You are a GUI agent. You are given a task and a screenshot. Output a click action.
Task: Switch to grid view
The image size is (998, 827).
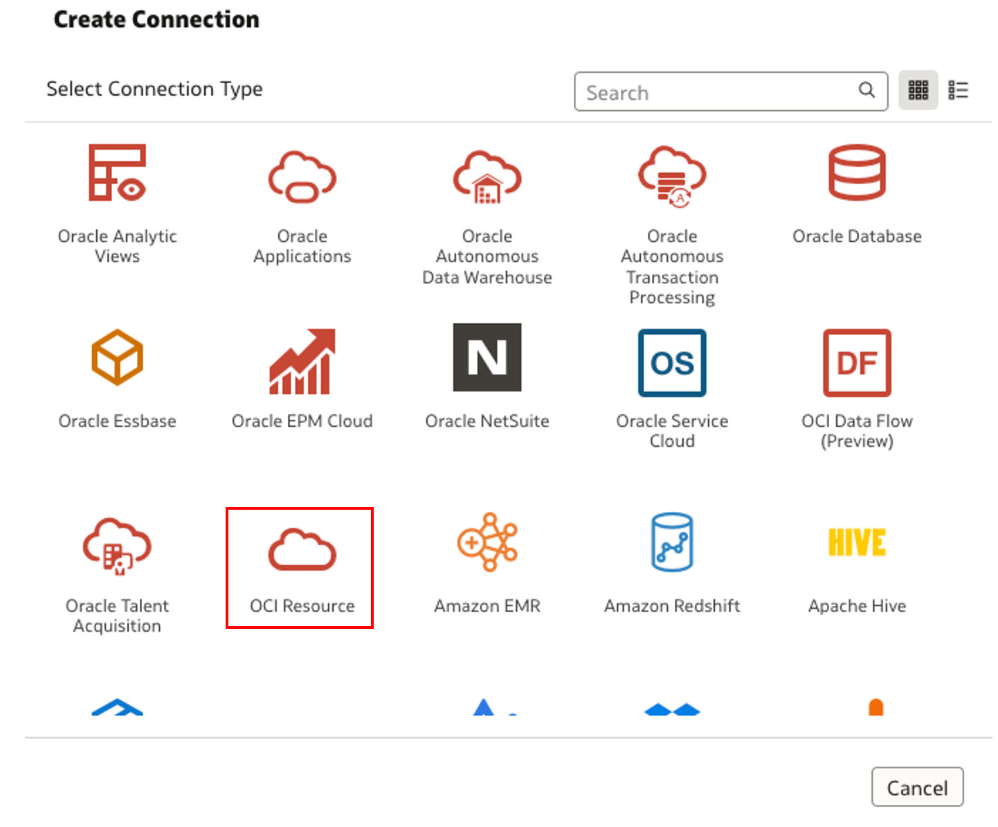pos(918,90)
